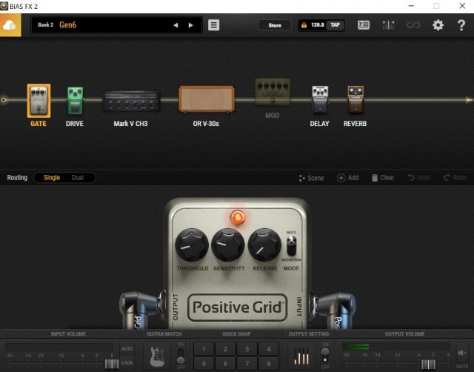Select the GATE pedal in chain
The width and height of the screenshot is (474, 372).
(x=39, y=101)
